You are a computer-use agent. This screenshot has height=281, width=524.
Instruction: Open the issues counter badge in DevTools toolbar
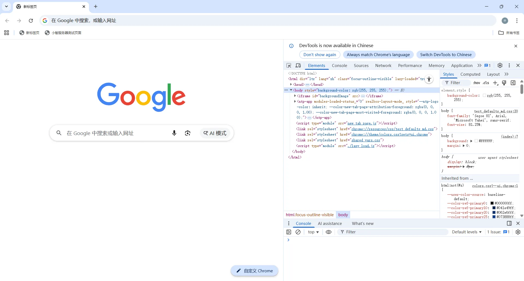488,65
